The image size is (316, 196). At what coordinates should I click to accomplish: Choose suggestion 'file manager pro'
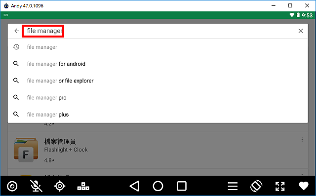point(158,98)
